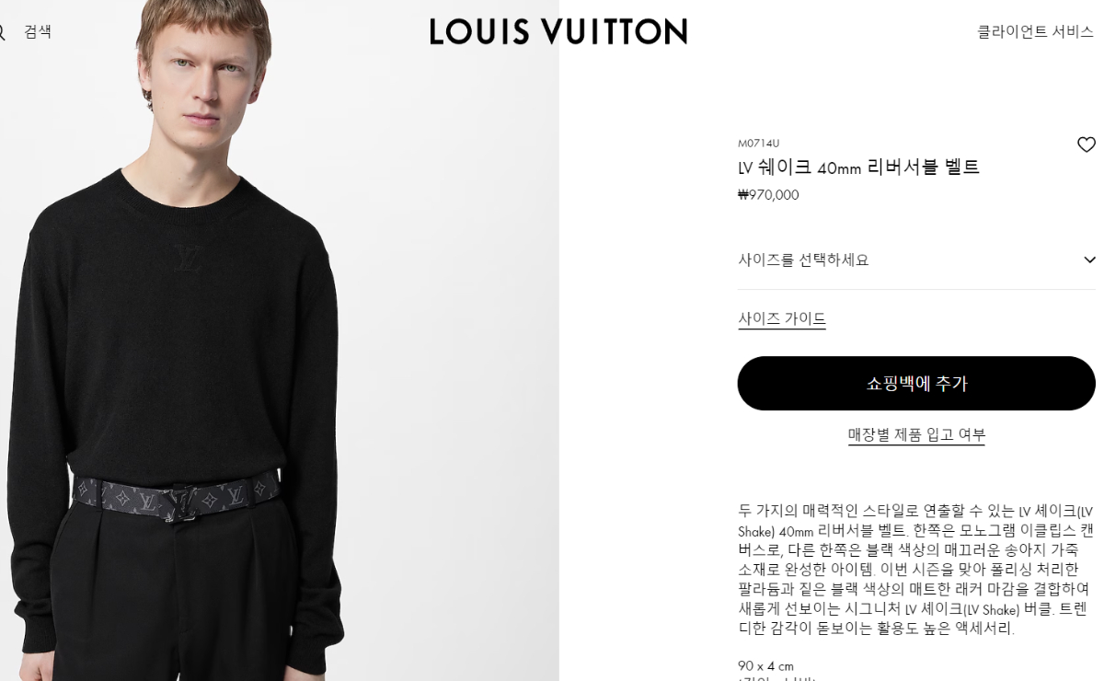Click the product code M0714U
The height and width of the screenshot is (681, 1104).
[758, 144]
